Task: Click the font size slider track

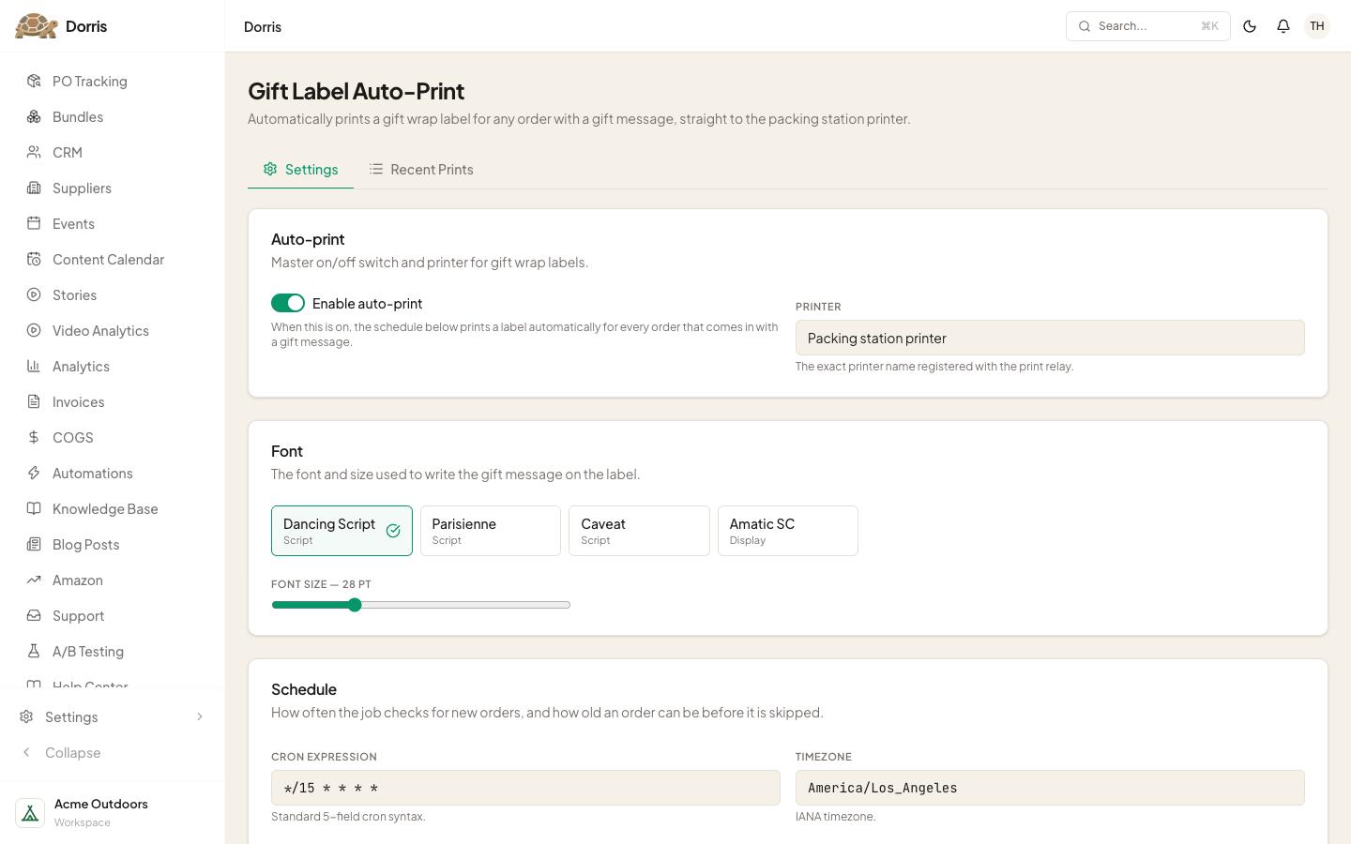Action: pos(421,605)
